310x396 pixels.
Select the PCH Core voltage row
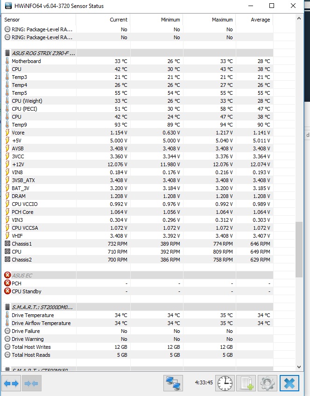138,212
